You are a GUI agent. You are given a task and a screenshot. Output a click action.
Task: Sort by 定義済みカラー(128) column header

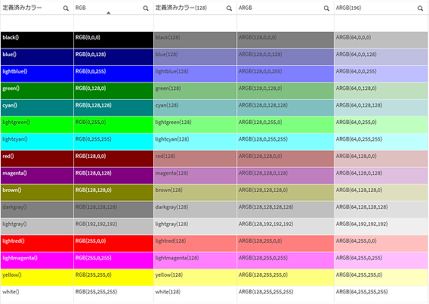(x=181, y=8)
